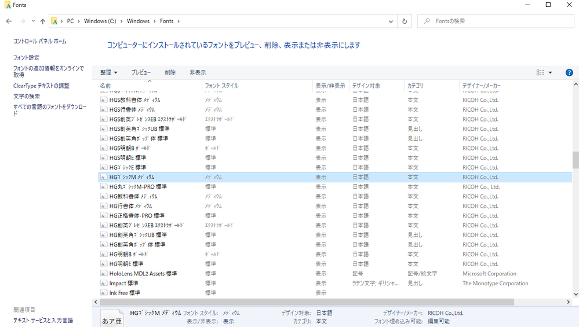The image size is (579, 327).
Task: Click Microsoft Corporation in HoloLens row
Action: tap(489, 274)
